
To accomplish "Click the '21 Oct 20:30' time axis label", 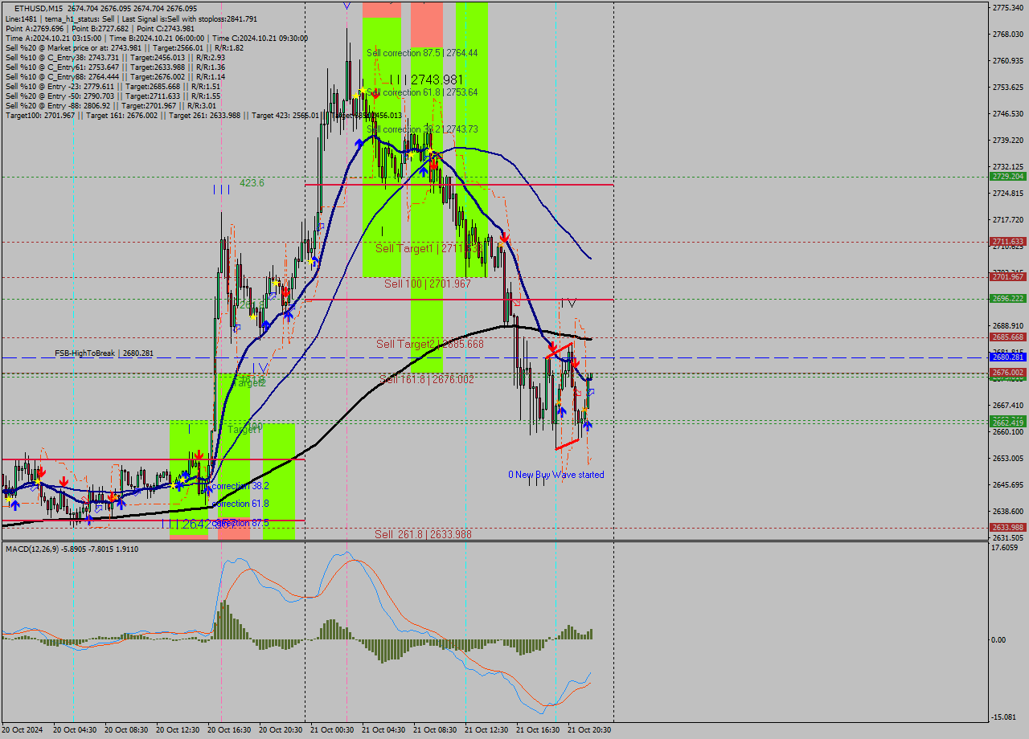I will coord(589,730).
